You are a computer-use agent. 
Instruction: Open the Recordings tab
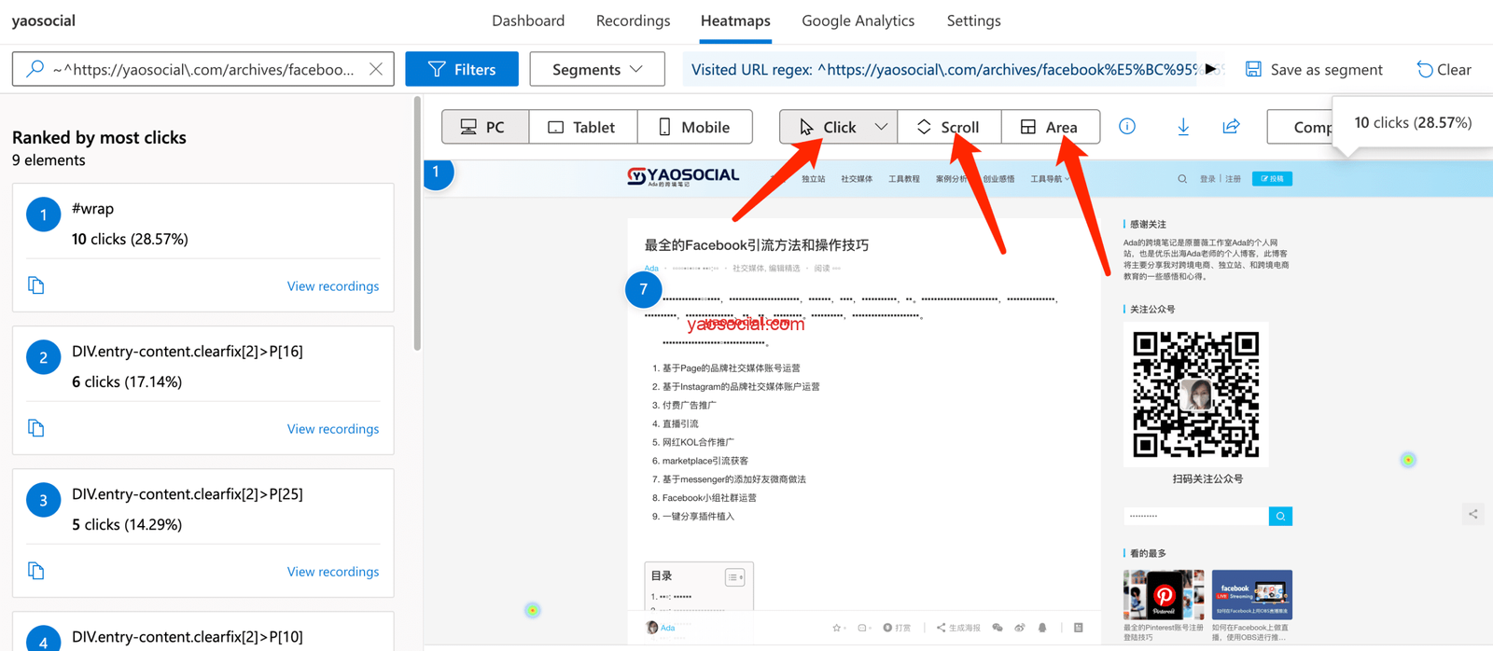633,21
